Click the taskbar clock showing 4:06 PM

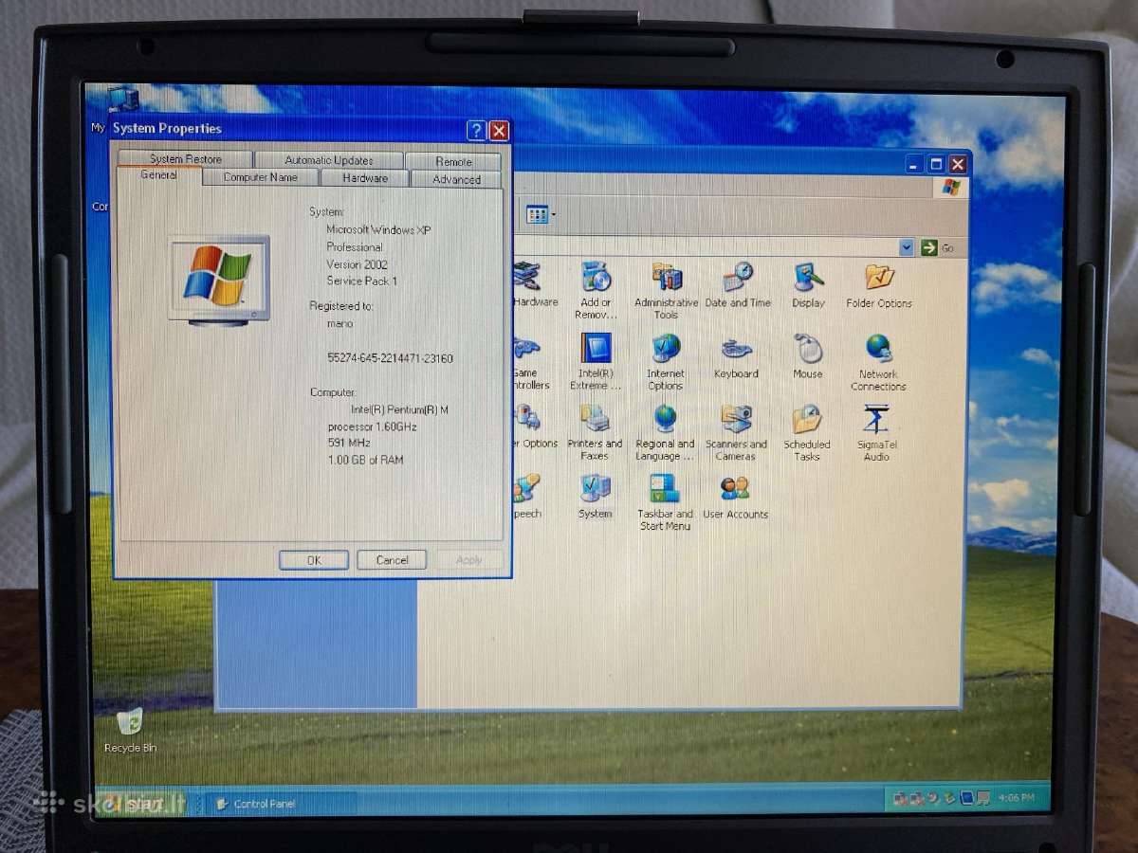point(1015,798)
